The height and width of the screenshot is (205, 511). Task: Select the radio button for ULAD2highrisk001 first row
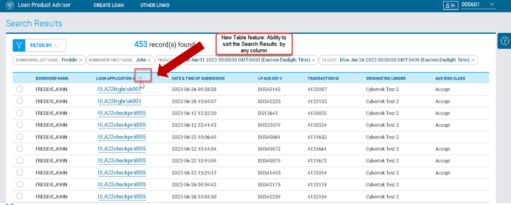click(20, 89)
